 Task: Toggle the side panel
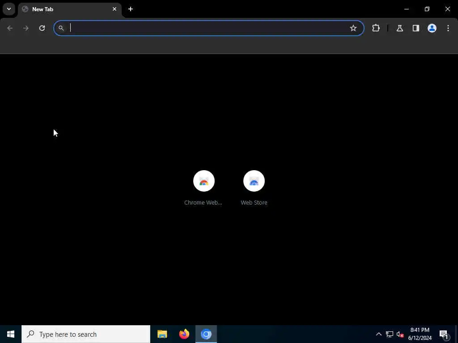[416, 28]
